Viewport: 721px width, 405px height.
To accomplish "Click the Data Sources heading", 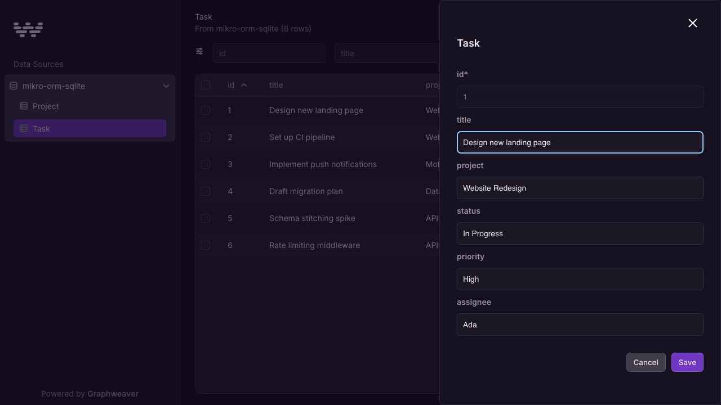I will pos(38,64).
